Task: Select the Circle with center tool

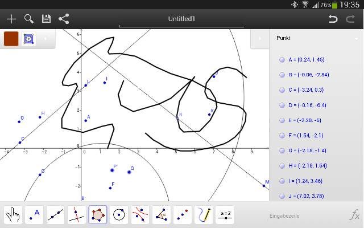Action: [x=119, y=215]
